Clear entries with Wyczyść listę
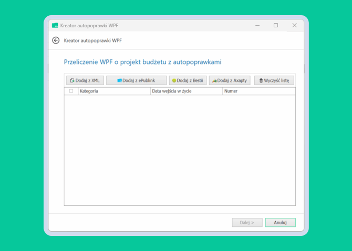Viewport: 352px width, 251px height. 274,80
